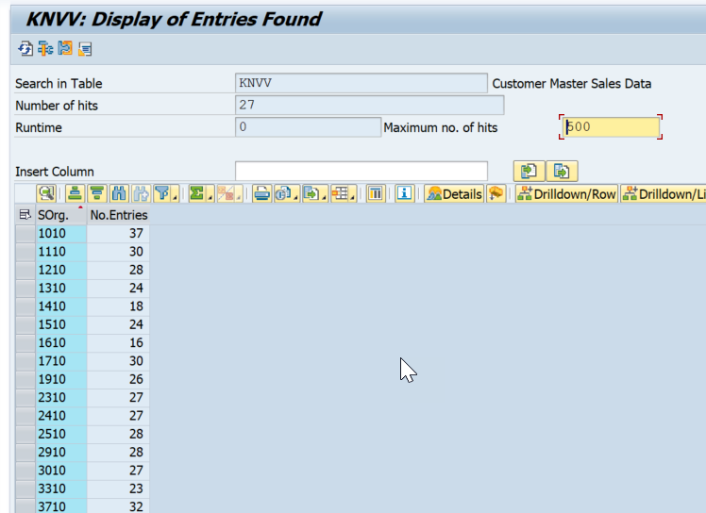Click the No.Entries column header

click(118, 215)
